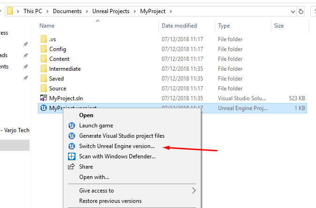This screenshot has height=208, width=316.
Task: Click the Share arrow icon in context menu
Action: [71, 166]
